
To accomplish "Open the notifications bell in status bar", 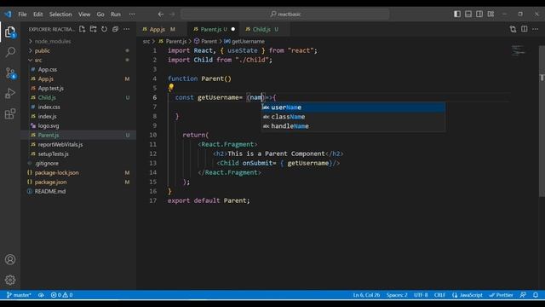I will (536, 295).
